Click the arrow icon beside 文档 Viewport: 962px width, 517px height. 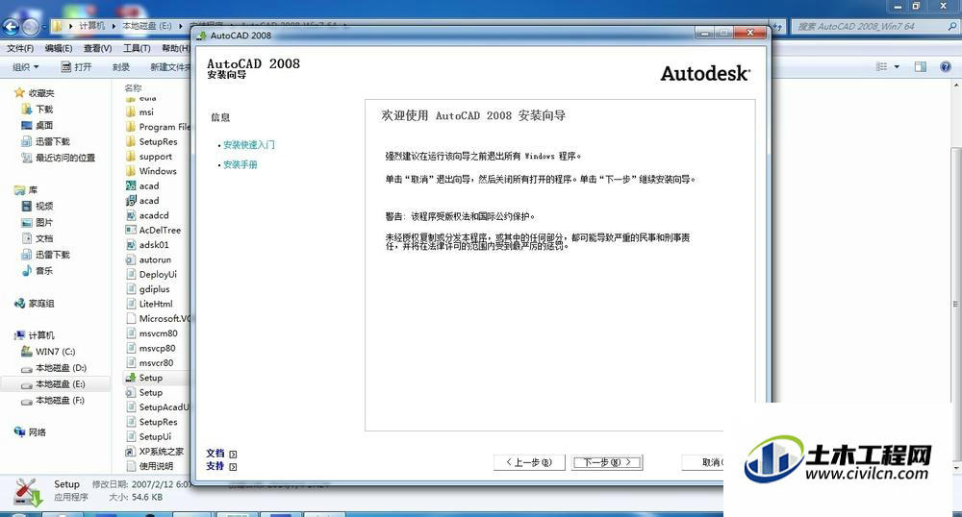233,454
